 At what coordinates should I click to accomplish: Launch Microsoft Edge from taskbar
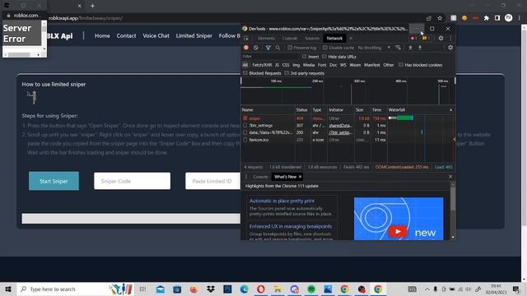[x=244, y=289]
